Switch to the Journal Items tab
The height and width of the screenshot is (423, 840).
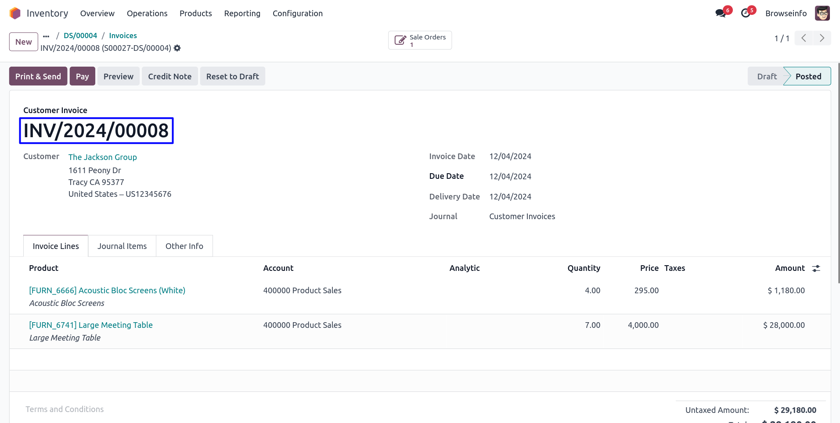click(x=122, y=246)
